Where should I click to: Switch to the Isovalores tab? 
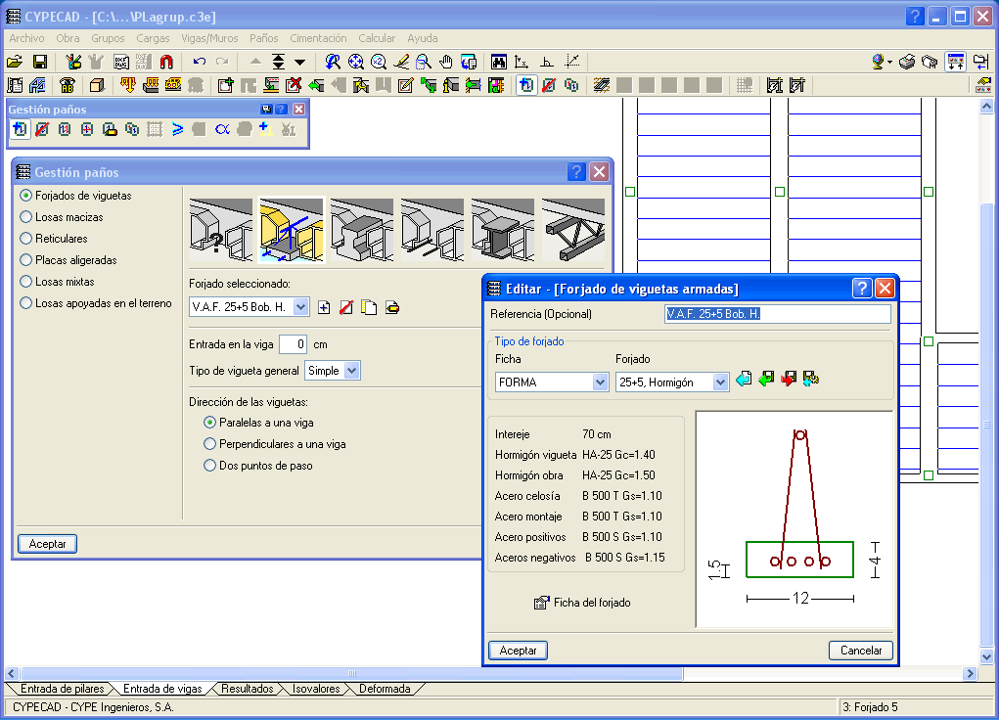point(315,689)
